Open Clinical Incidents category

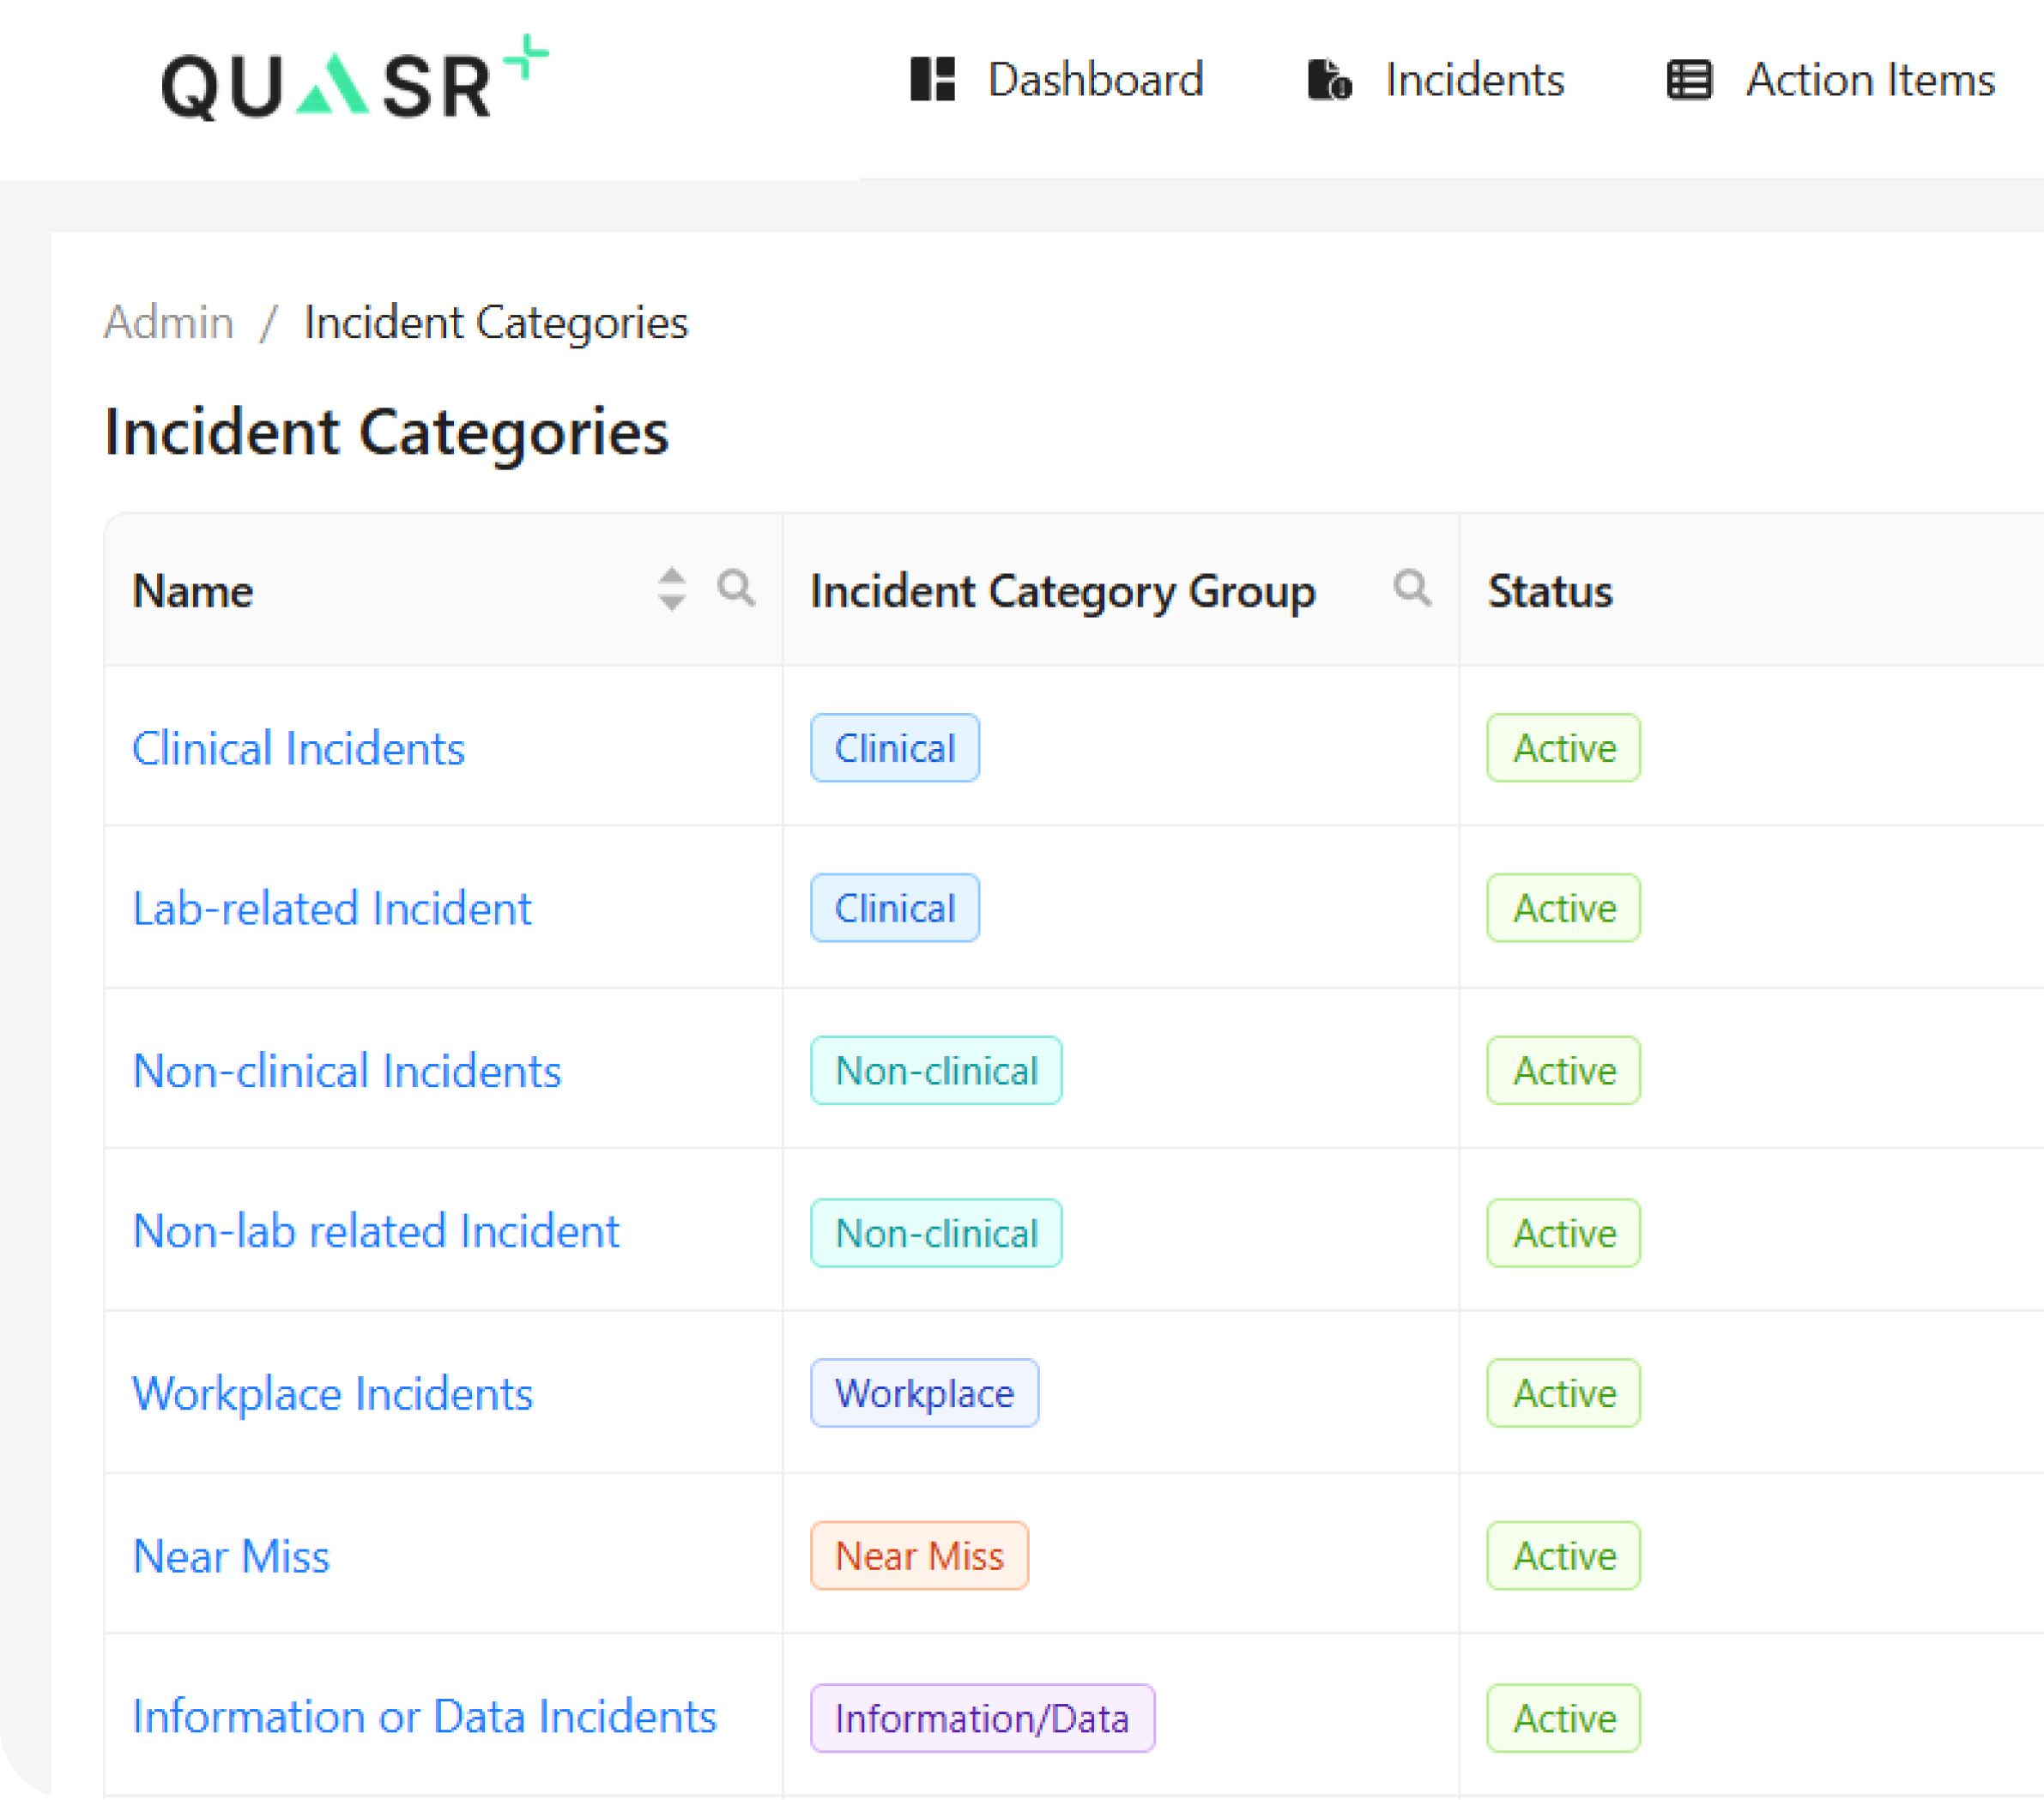298,748
